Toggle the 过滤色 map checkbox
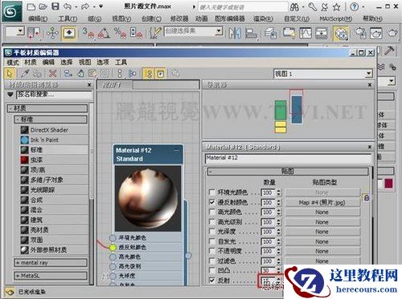Image resolution: width=402 pixels, height=299 pixels. pyautogui.click(x=211, y=261)
